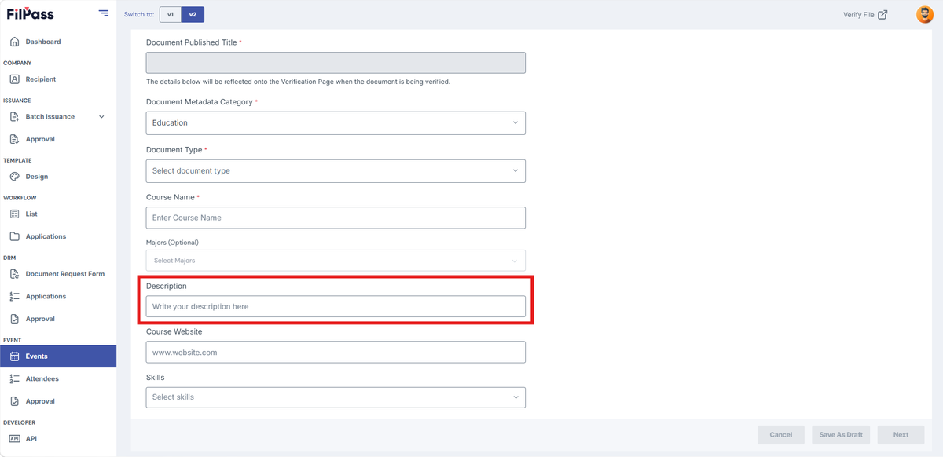Click the Design palette icon
The image size is (943, 457).
pyautogui.click(x=14, y=177)
